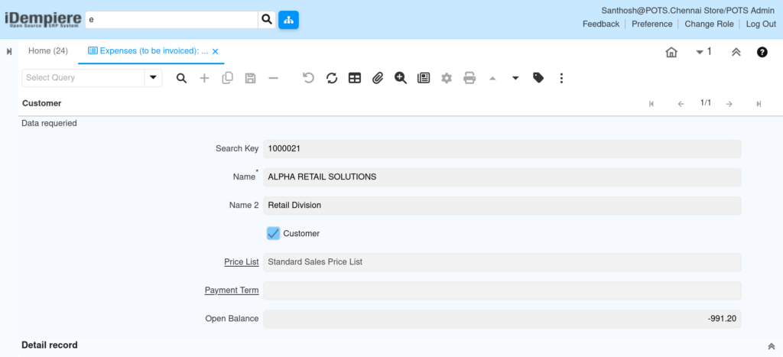This screenshot has height=357, width=783.
Task: Click the iDempiere logo
Action: (43, 20)
